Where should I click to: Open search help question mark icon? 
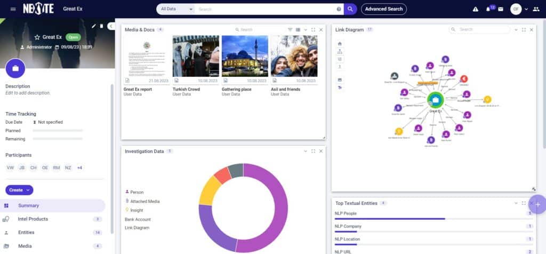339,9
